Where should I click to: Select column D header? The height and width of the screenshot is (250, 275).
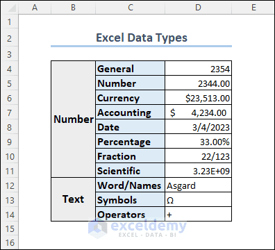pos(198,8)
